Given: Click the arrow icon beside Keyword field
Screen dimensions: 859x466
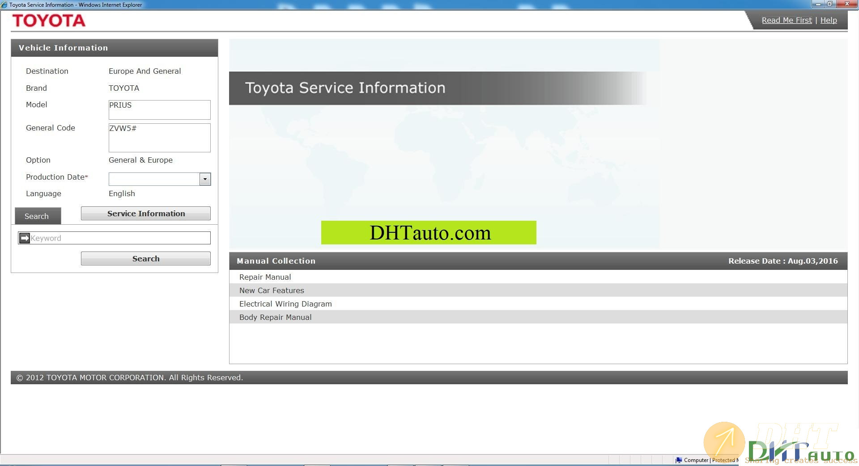Looking at the screenshot, I should pos(25,238).
